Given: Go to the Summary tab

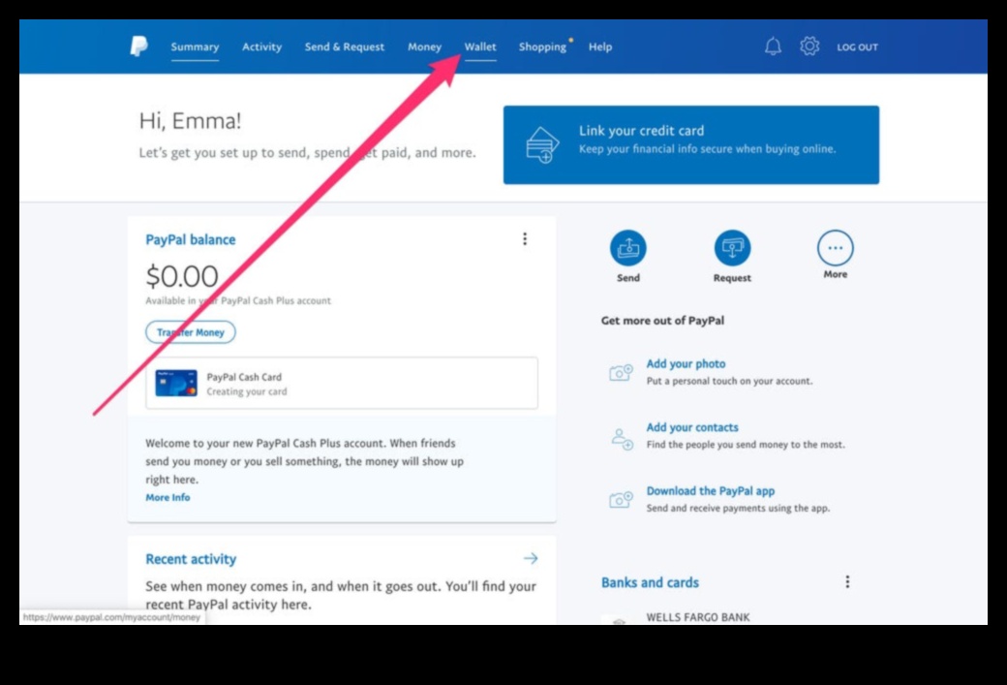Looking at the screenshot, I should 195,47.
